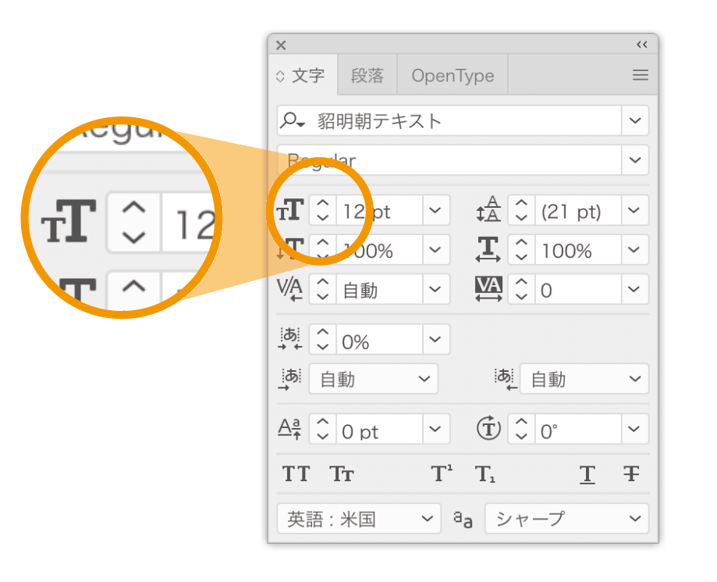Image resolution: width=717 pixels, height=582 pixels.
Task: Click the tracking value 0 field
Action: [578, 289]
